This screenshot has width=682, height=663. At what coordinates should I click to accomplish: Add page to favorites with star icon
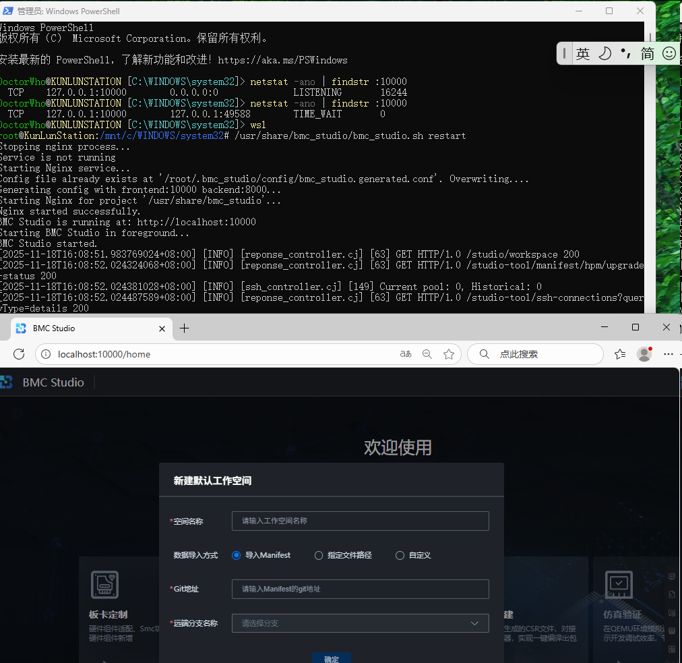coord(448,354)
